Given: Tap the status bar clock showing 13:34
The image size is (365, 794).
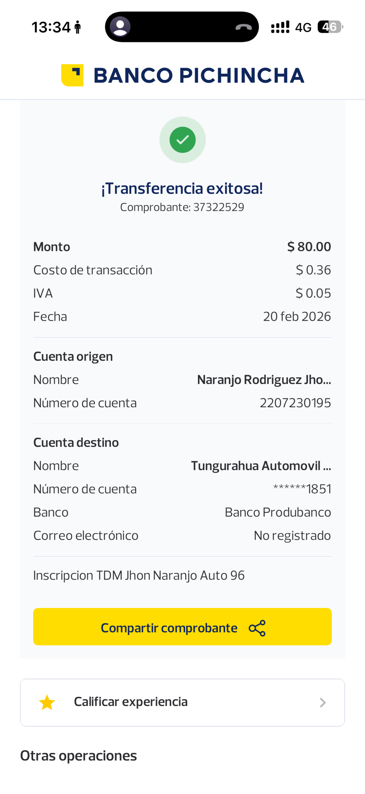Looking at the screenshot, I should (x=51, y=27).
